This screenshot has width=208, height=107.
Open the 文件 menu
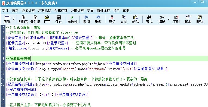click(x=5, y=11)
